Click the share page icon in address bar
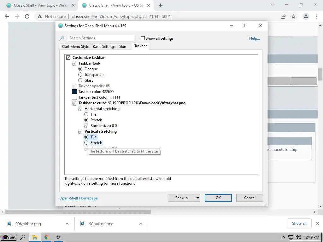The height and width of the screenshot is (242, 323). (283, 16)
